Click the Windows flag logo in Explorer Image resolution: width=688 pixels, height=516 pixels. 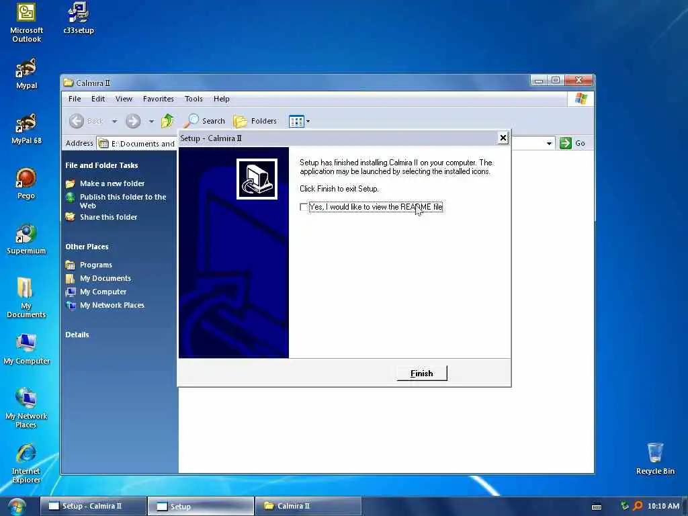coord(581,99)
